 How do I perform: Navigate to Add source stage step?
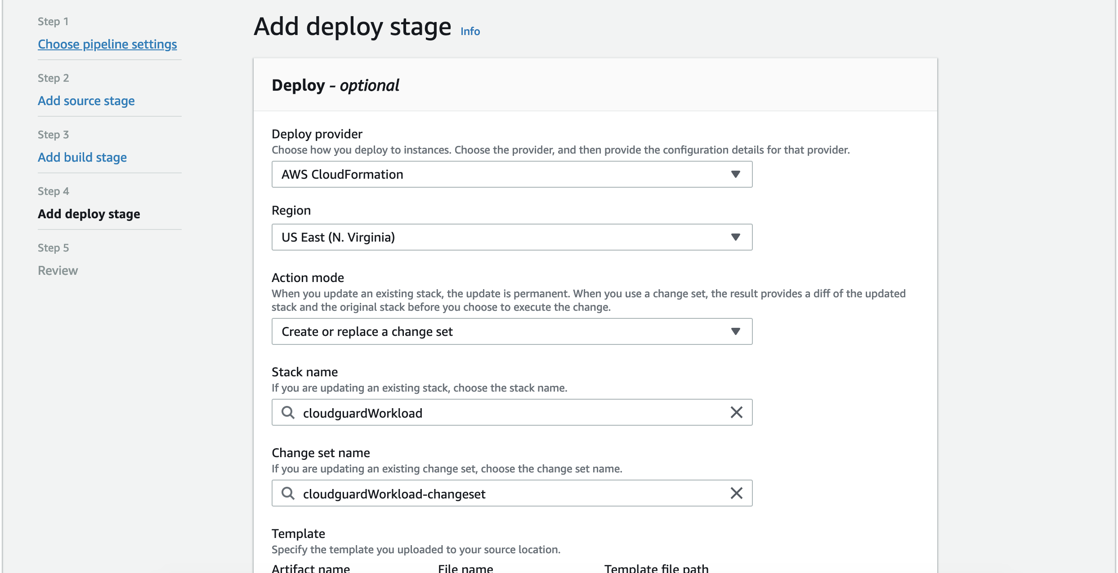click(x=86, y=101)
